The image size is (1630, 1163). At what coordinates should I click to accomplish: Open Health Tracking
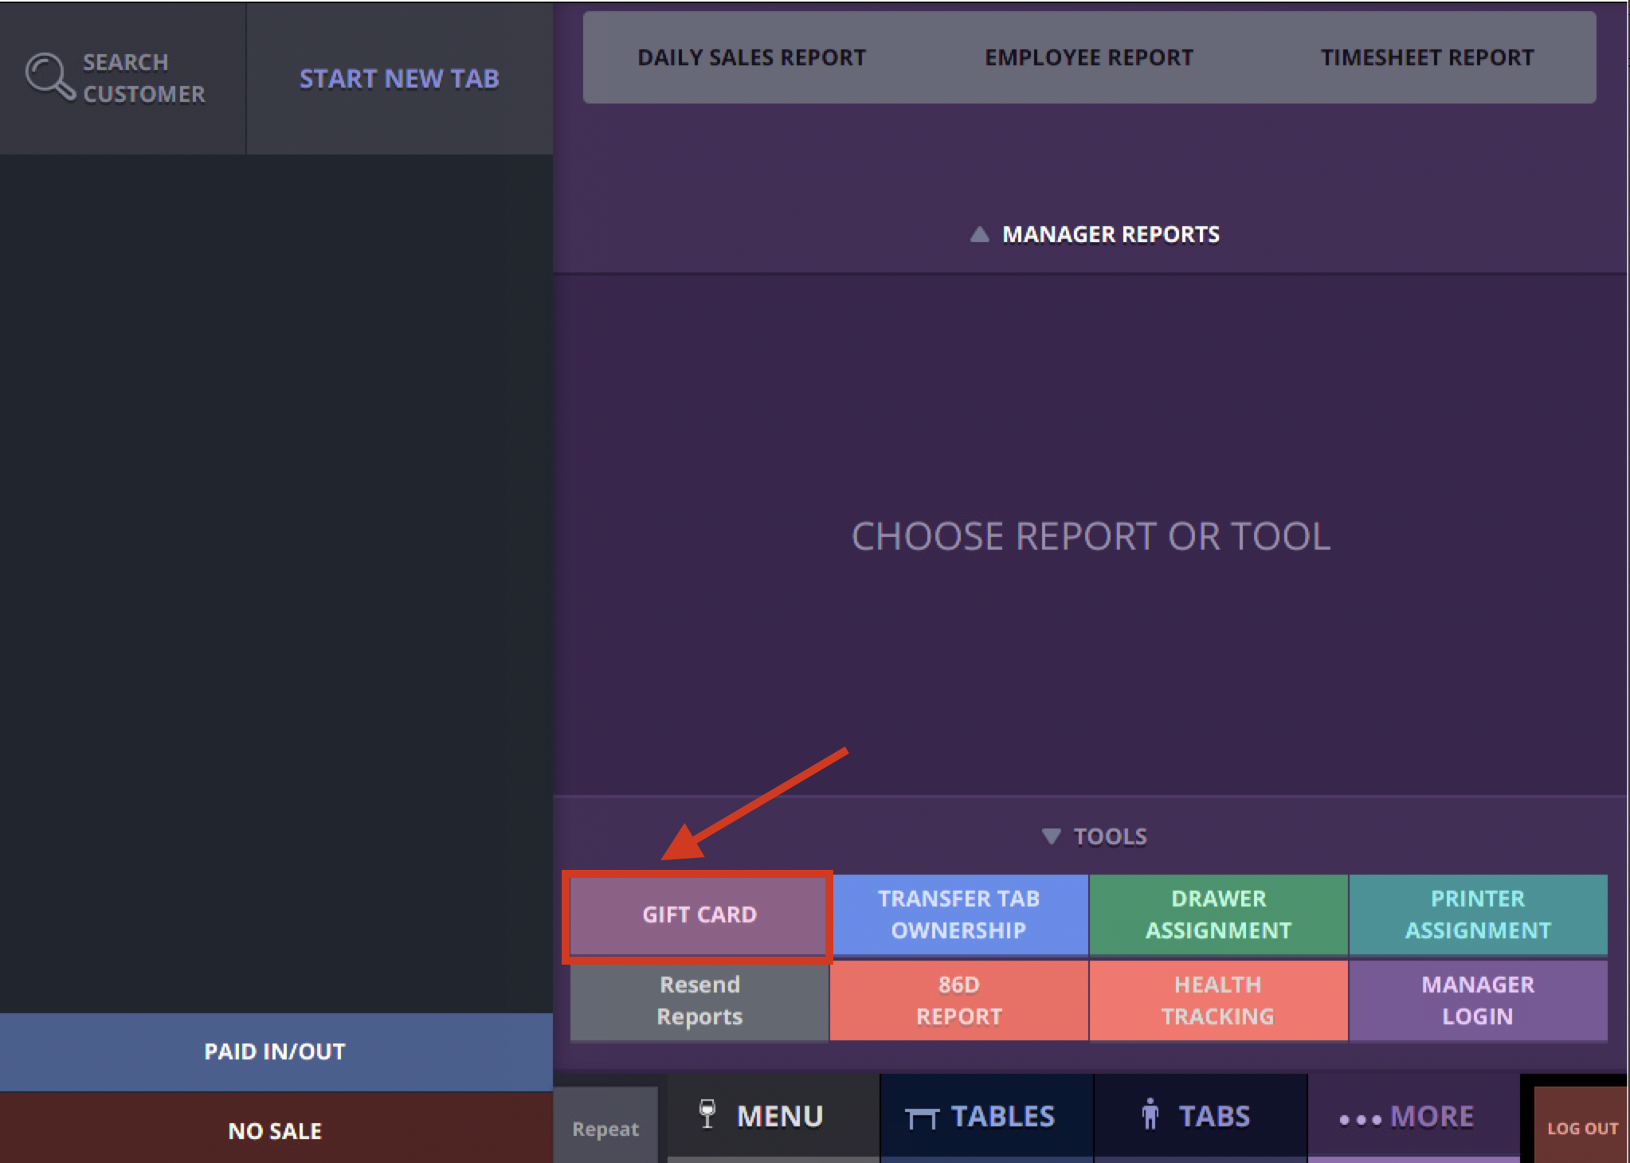tap(1218, 1000)
